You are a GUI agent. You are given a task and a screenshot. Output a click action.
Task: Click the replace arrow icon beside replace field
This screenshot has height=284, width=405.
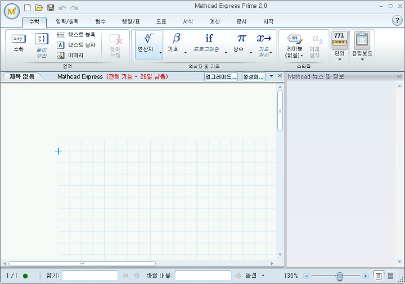pyautogui.click(x=238, y=276)
